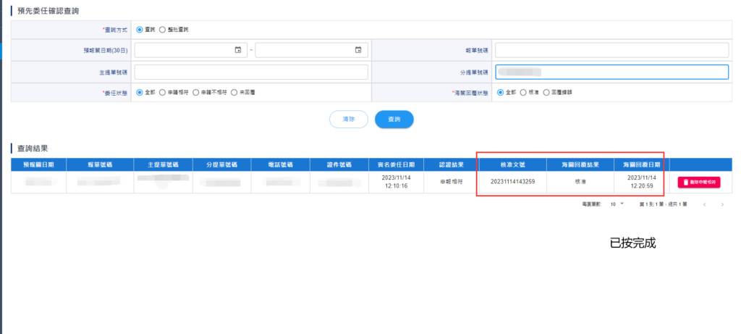741x334 pixels.
Task: Select the 單筆查詢 query mode radio
Action: (140, 30)
